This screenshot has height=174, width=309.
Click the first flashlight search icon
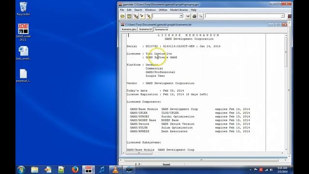click(x=136, y=16)
